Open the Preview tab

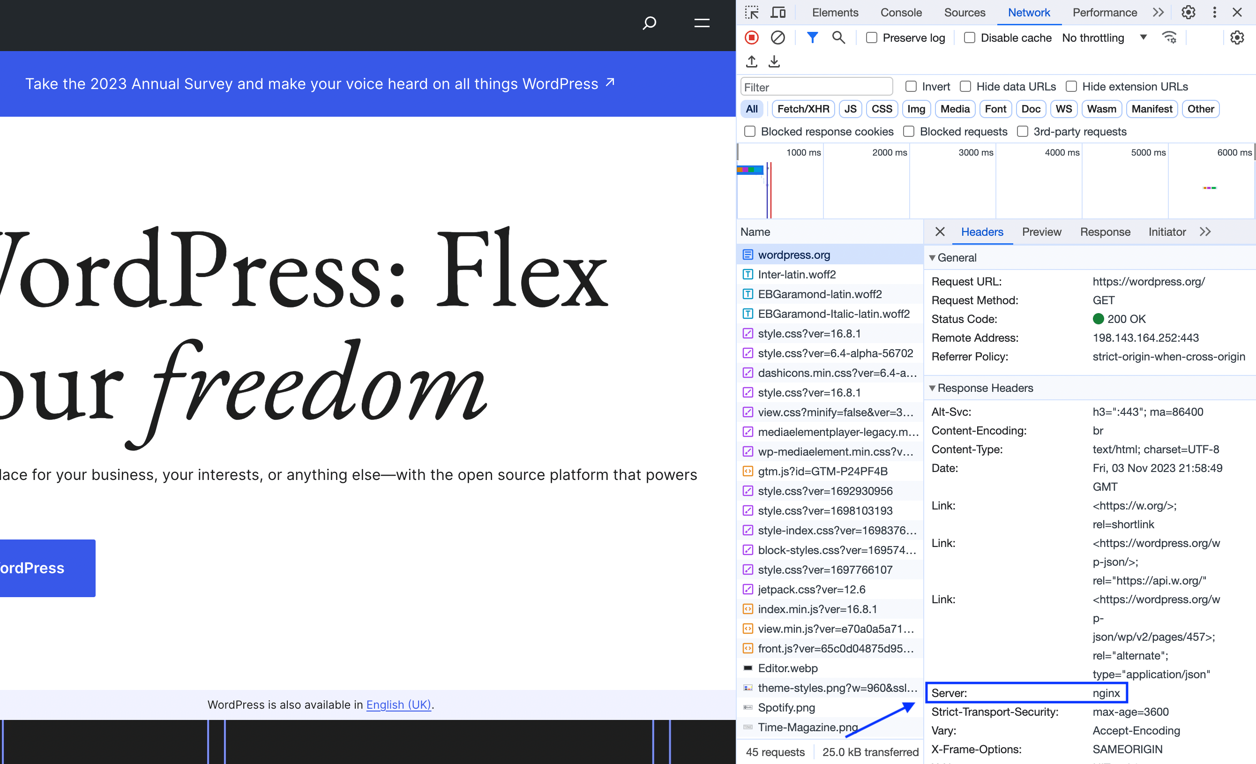pos(1041,232)
